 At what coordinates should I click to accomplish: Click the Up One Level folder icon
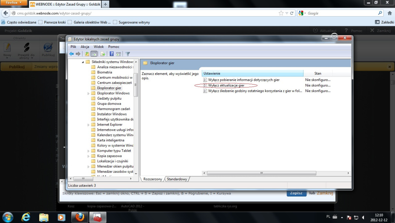[87, 54]
